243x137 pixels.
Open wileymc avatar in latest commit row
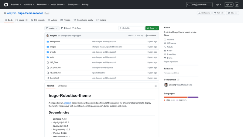pyautogui.click(x=48, y=36)
